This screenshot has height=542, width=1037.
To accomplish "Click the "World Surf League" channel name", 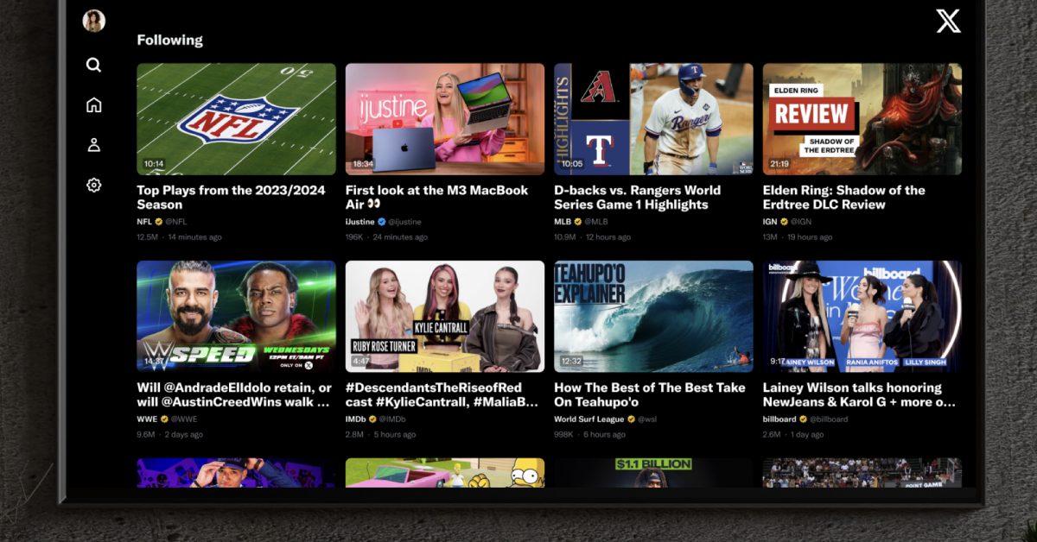I will 588,419.
